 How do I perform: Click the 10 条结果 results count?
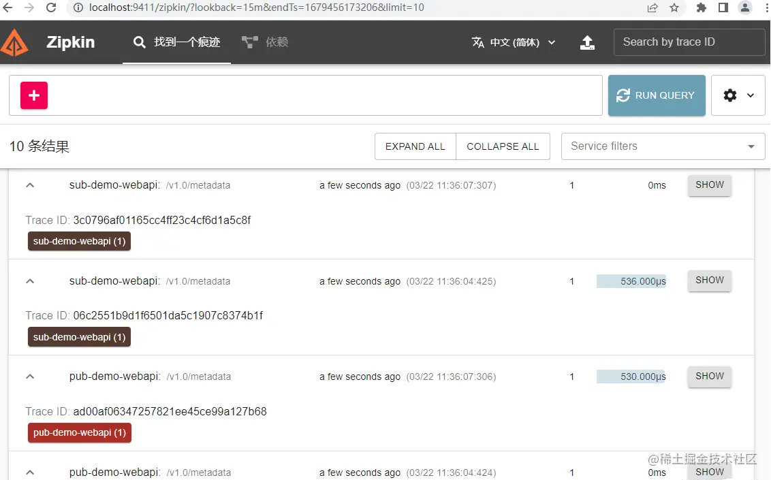click(x=40, y=146)
